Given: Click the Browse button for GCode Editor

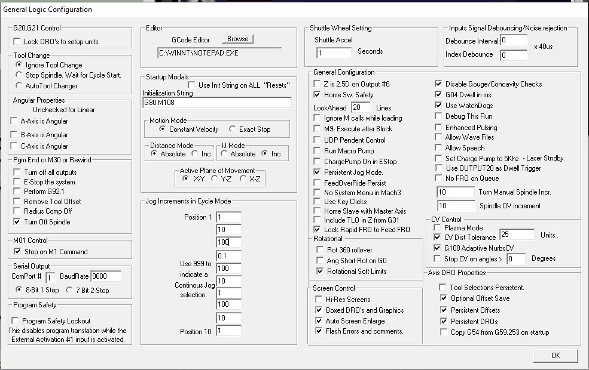Looking at the screenshot, I should pos(237,39).
